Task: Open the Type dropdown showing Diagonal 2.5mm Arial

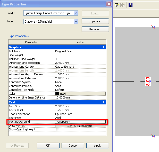Action: click(x=76, y=22)
